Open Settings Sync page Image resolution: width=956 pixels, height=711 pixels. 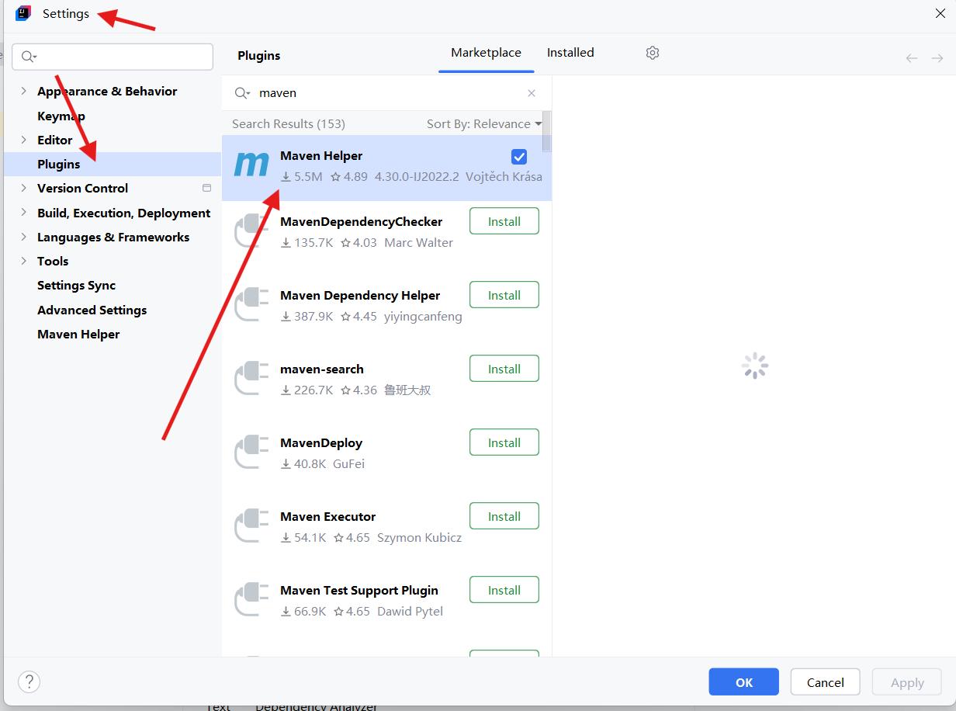(x=76, y=285)
